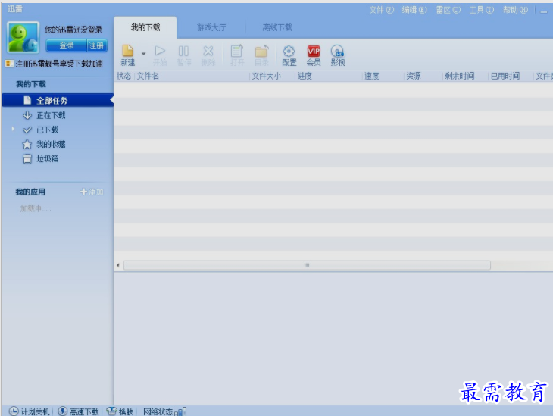553x416 pixels.
Task: Minimize the 迅雷 window
Action: pyautogui.click(x=544, y=11)
